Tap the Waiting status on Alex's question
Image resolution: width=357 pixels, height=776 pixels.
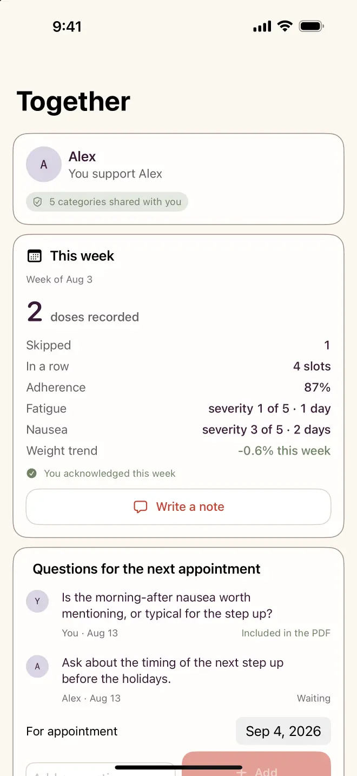point(313,698)
